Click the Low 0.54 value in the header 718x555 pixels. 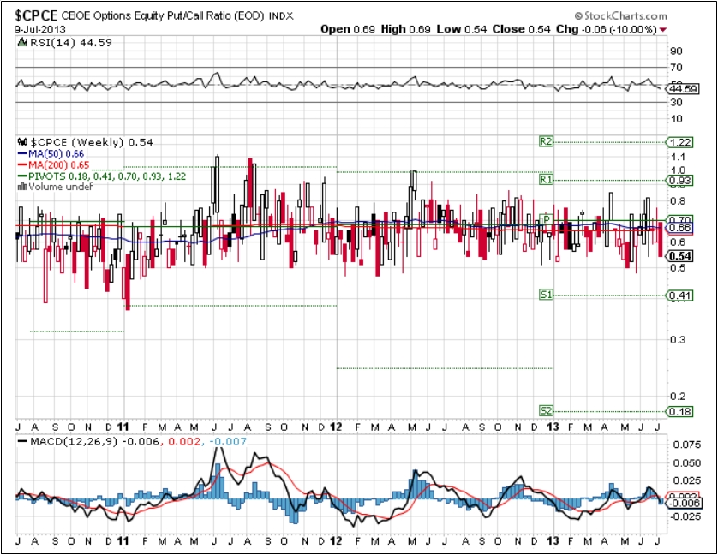(x=462, y=29)
